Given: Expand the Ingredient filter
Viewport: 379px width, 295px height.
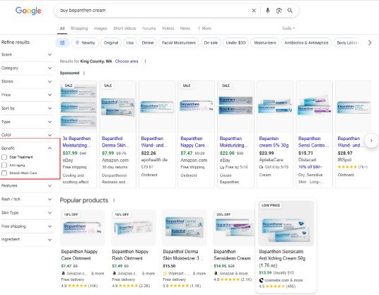Looking at the screenshot, I should (x=27, y=240).
